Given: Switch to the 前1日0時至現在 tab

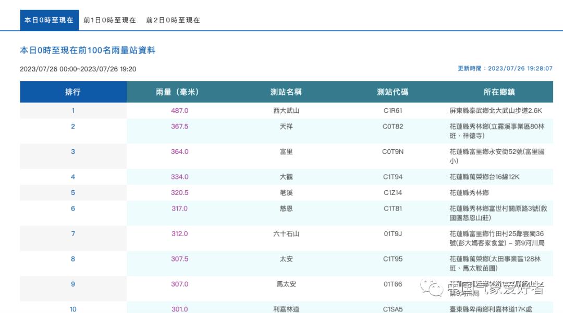Looking at the screenshot, I should 109,20.
